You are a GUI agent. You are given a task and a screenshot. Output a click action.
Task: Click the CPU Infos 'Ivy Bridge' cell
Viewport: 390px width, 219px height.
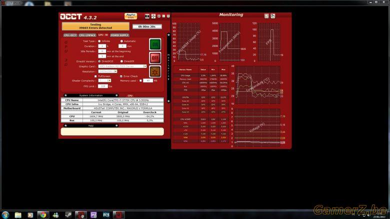[x=123, y=104]
